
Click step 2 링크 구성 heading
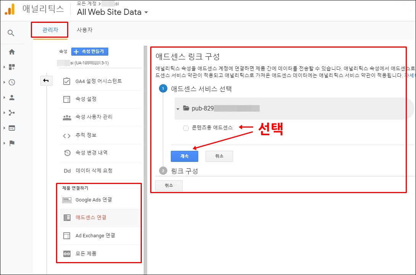pyautogui.click(x=185, y=171)
